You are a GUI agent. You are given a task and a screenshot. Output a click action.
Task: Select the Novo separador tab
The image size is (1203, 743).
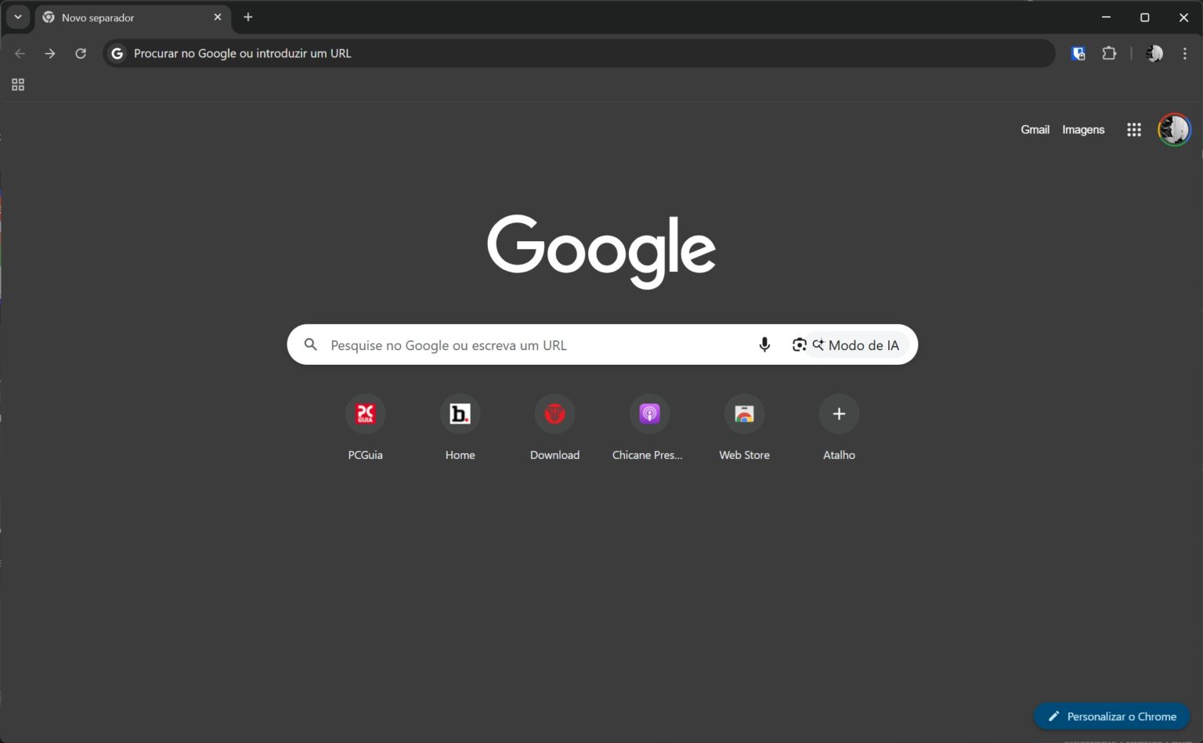(x=125, y=17)
